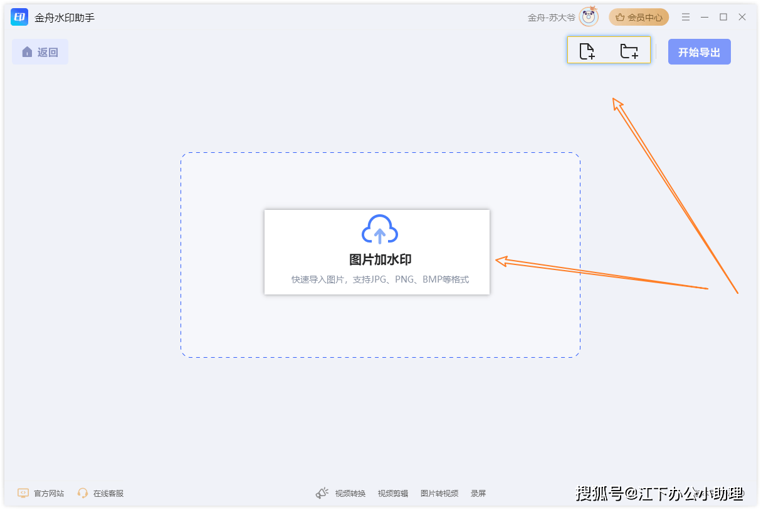Click the 金舟水印助手 app logo
761x510 pixels.
point(19,18)
